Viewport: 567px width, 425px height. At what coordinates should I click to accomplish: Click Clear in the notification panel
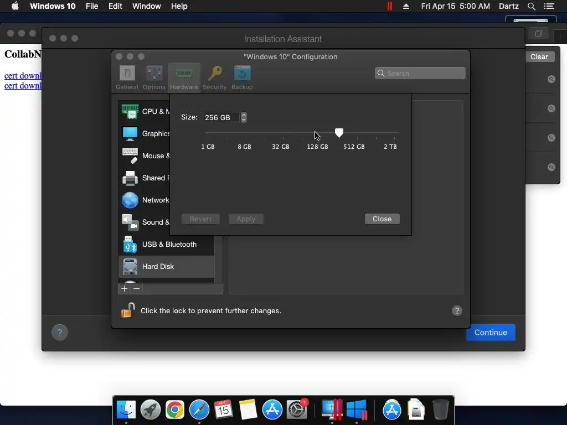pyautogui.click(x=539, y=57)
